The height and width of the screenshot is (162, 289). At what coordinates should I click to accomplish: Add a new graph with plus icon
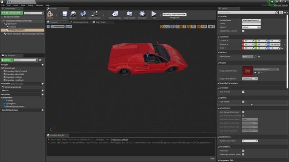point(42,65)
